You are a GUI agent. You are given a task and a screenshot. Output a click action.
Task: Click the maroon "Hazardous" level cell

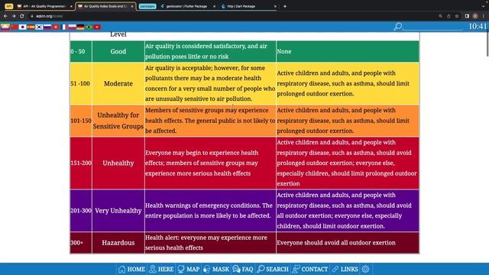tap(118, 243)
